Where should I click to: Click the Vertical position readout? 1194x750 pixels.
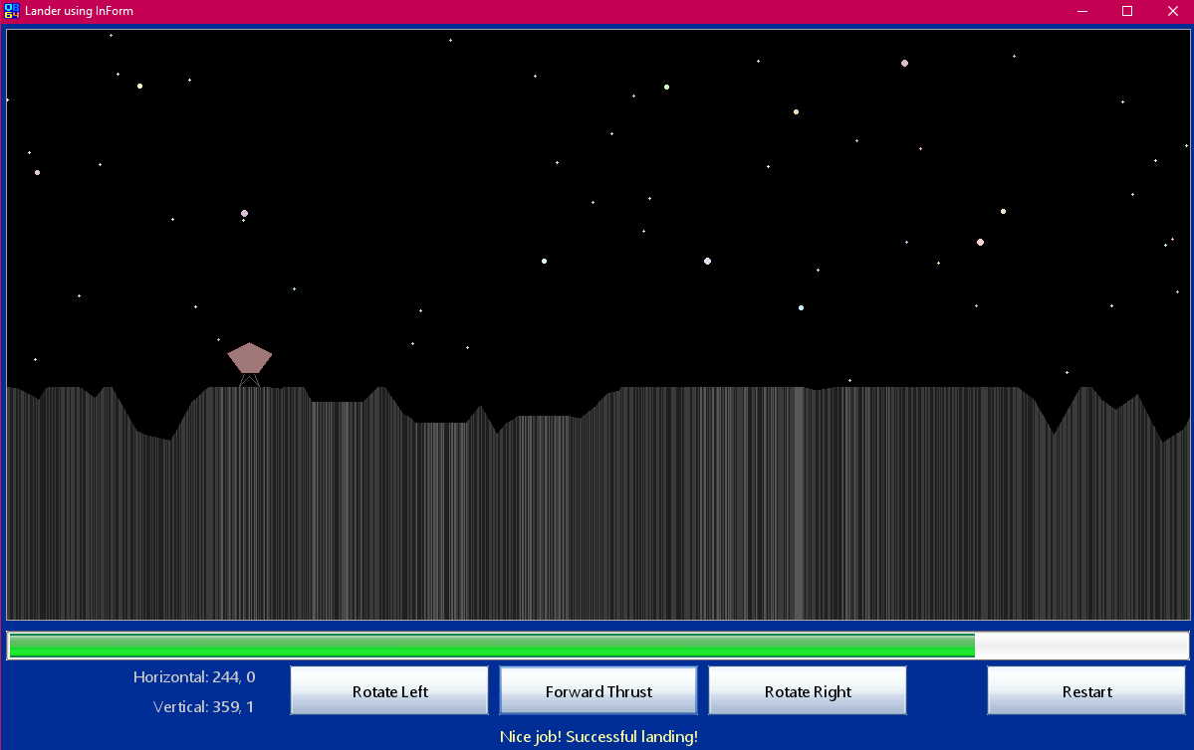203,707
